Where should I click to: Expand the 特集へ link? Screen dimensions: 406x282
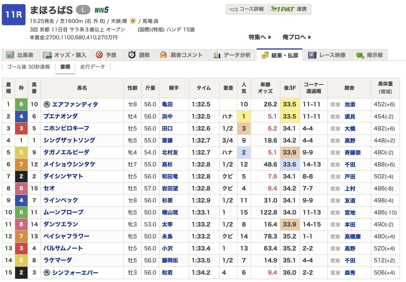261,37
